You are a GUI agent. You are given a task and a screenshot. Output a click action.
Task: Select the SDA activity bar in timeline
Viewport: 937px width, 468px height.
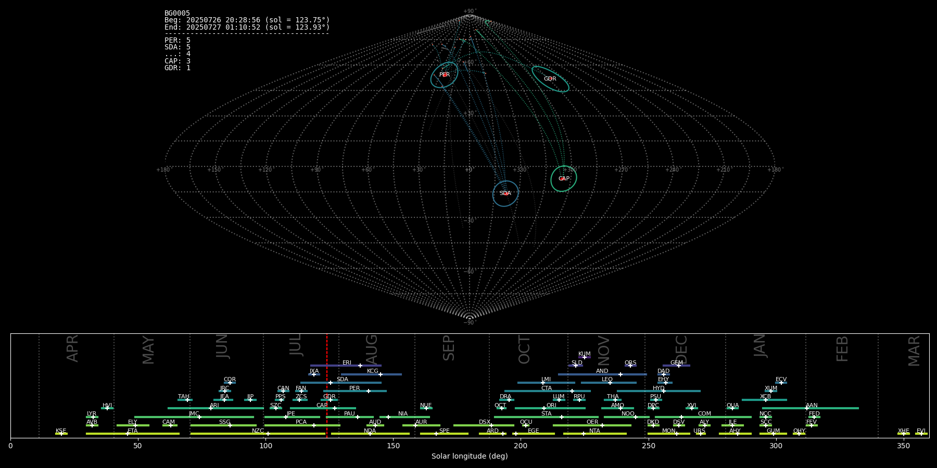click(340, 382)
